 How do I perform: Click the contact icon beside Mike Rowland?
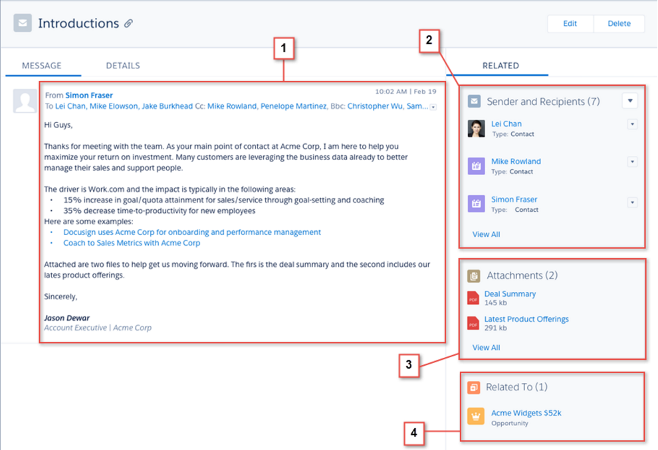477,167
